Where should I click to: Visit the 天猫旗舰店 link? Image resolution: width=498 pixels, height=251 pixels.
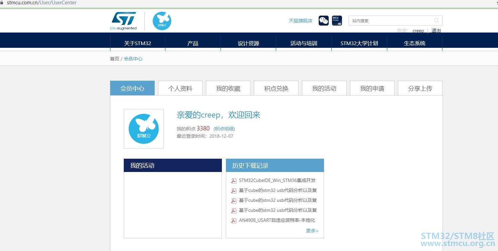pos(300,21)
